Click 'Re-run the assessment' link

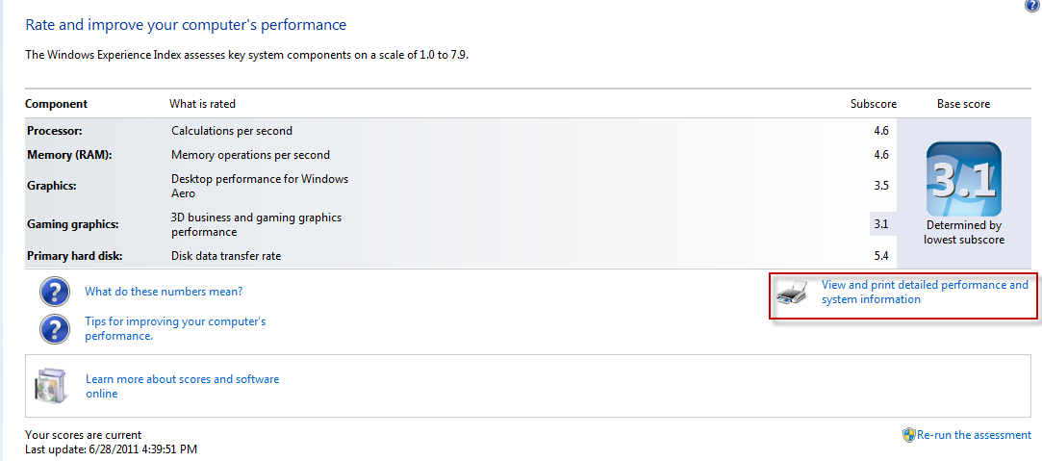(975, 435)
